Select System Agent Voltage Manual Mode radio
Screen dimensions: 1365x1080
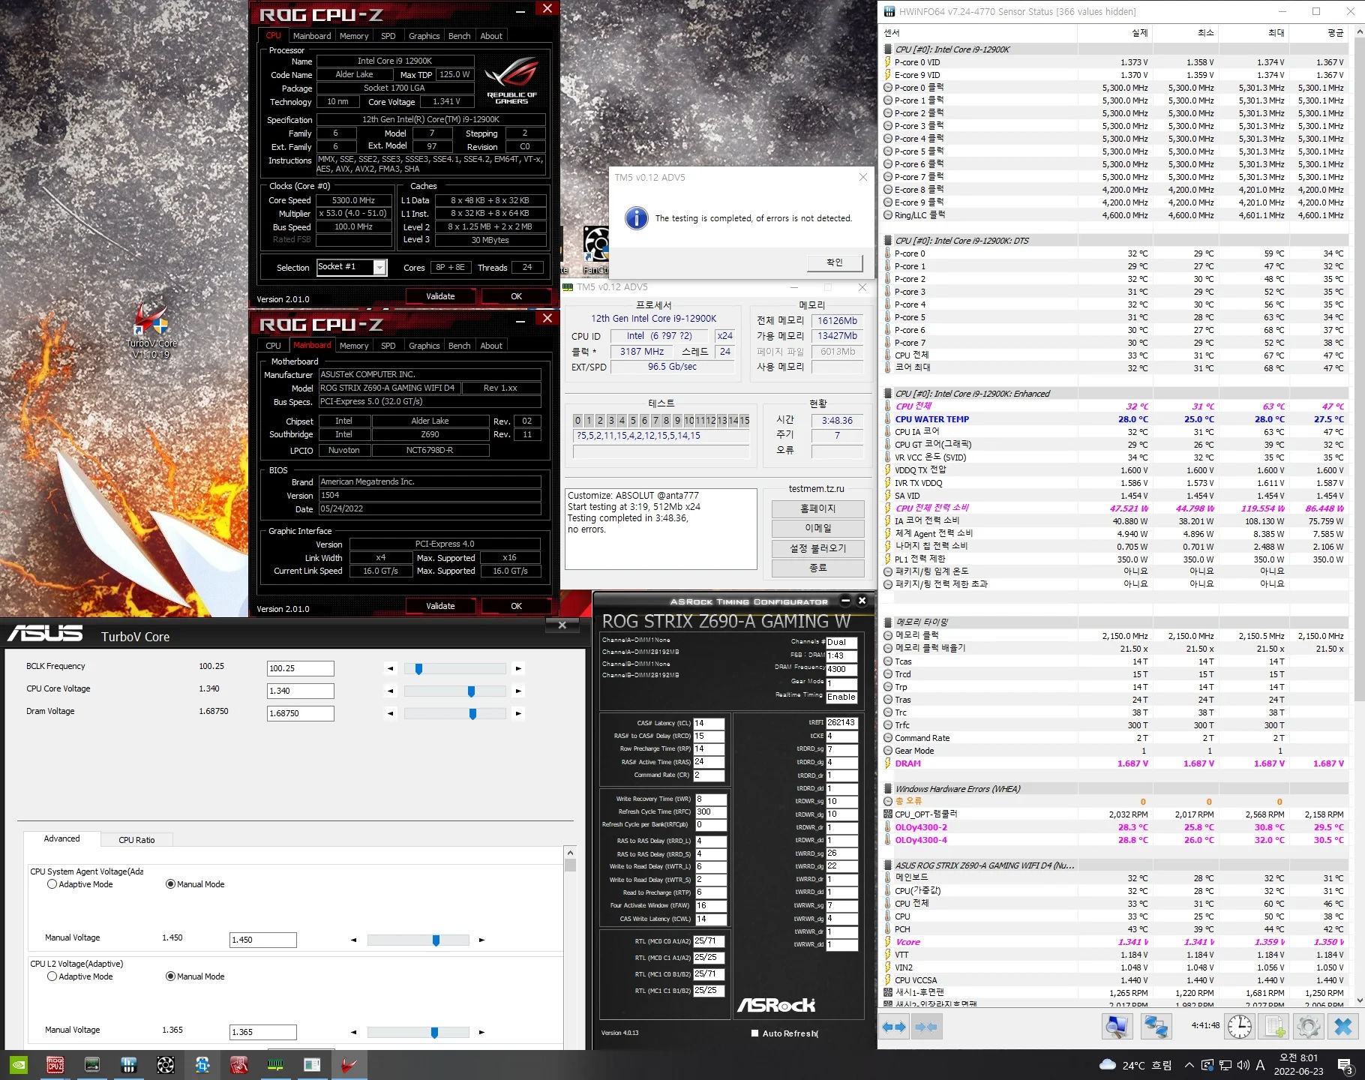pos(170,884)
